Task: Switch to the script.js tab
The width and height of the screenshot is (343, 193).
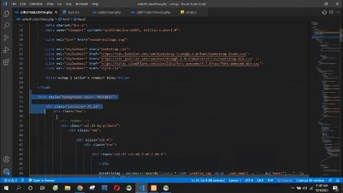Action: (189, 12)
